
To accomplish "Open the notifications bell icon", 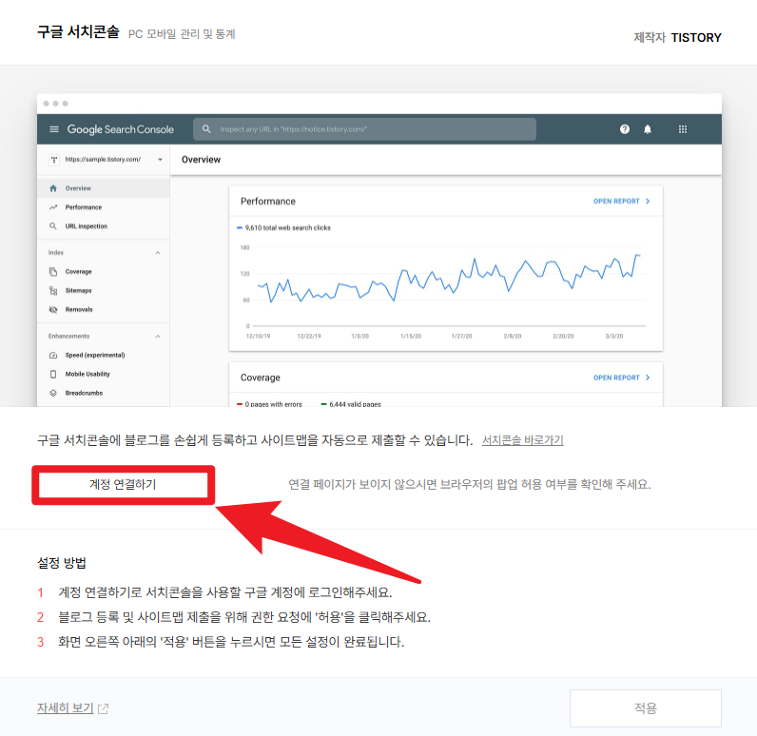I will tap(648, 129).
